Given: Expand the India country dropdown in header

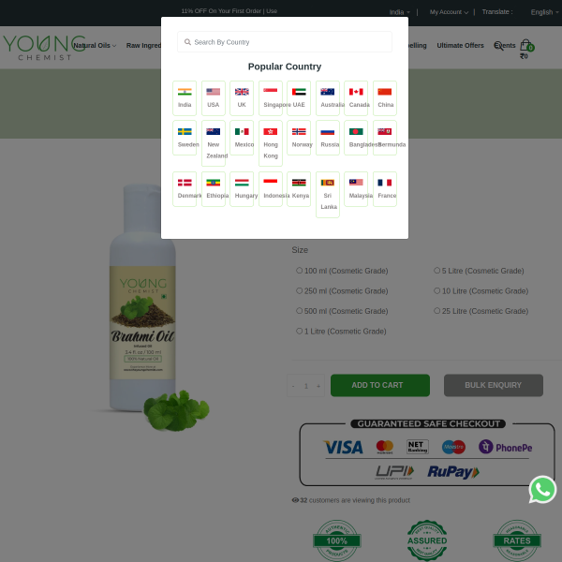Looking at the screenshot, I should pyautogui.click(x=400, y=12).
